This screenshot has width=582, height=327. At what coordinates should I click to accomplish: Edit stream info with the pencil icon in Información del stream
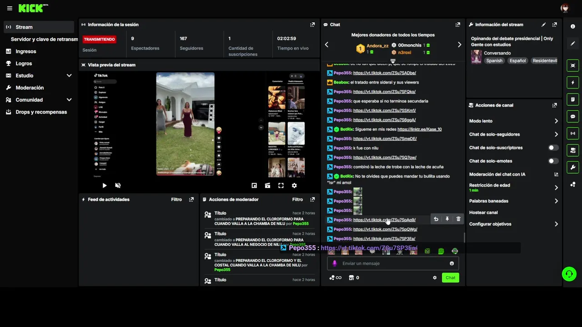(x=544, y=25)
